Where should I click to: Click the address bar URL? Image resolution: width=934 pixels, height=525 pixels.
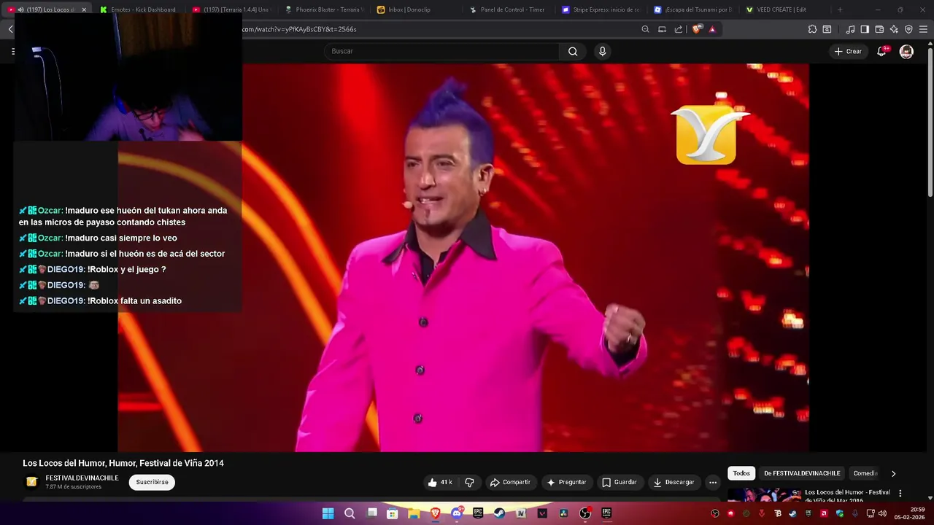[299, 29]
